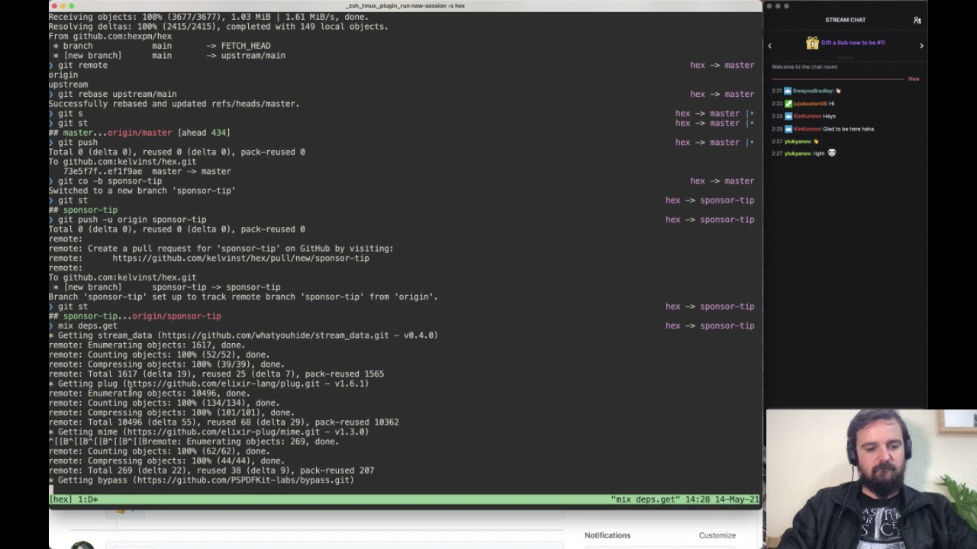Click the Customize link in the browser window
This screenshot has height=549, width=977.
point(717,535)
